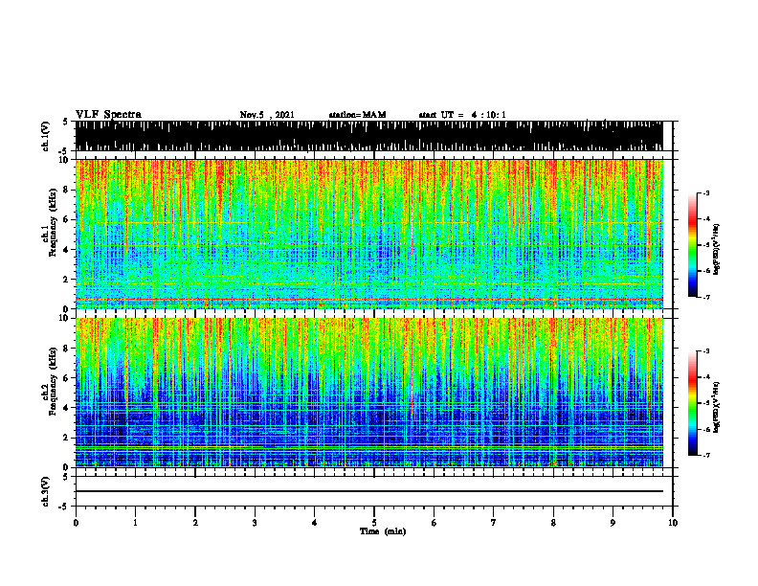Click the flat ch.3 voltage trace line
The height and width of the screenshot is (586, 758).
[x=368, y=491]
